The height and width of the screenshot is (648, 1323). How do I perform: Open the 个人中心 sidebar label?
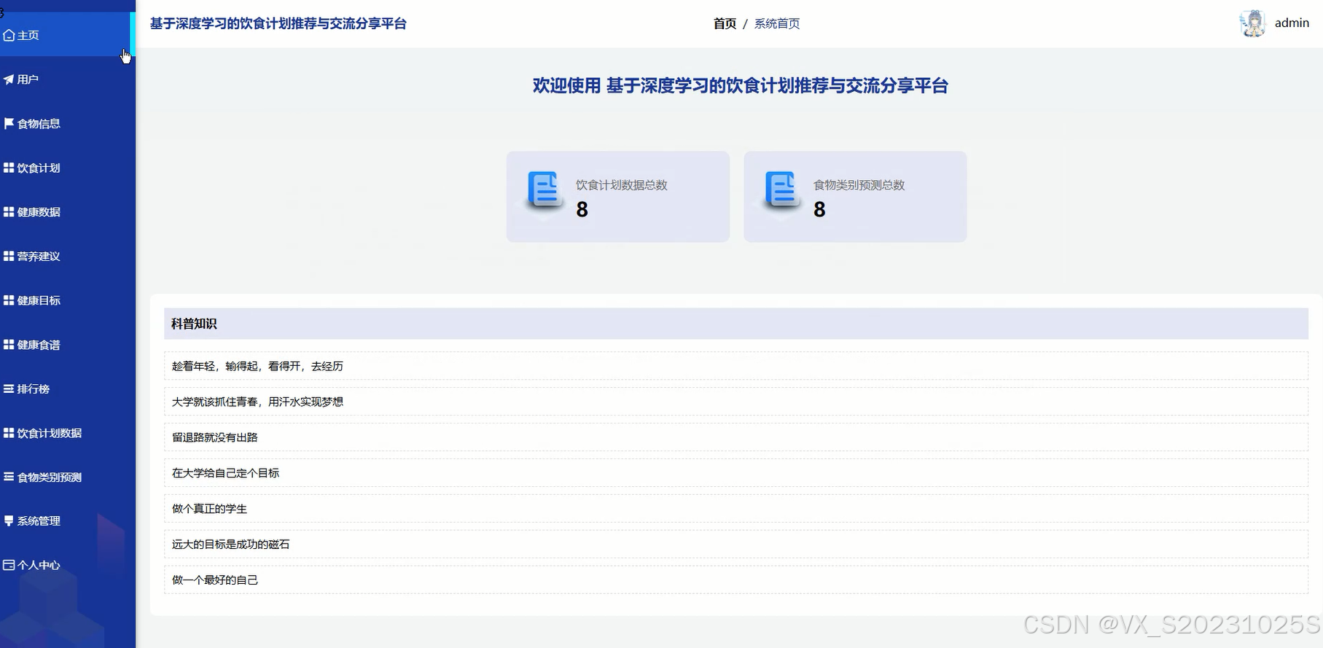[x=39, y=565]
